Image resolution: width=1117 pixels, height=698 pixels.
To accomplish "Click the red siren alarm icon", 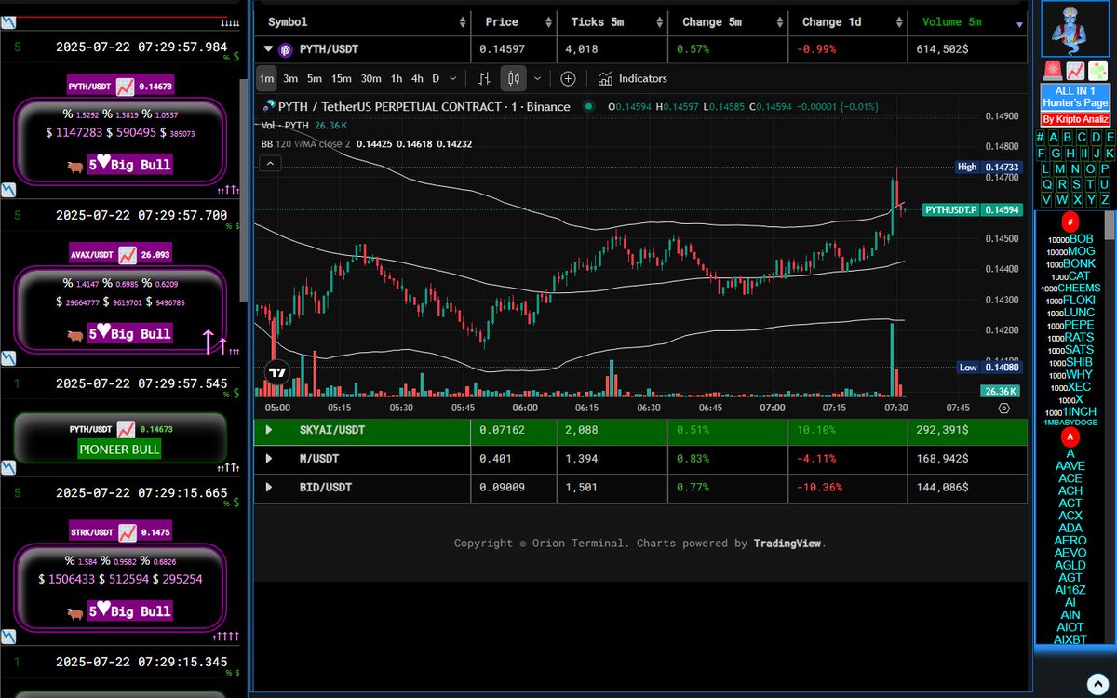I will pos(1052,71).
